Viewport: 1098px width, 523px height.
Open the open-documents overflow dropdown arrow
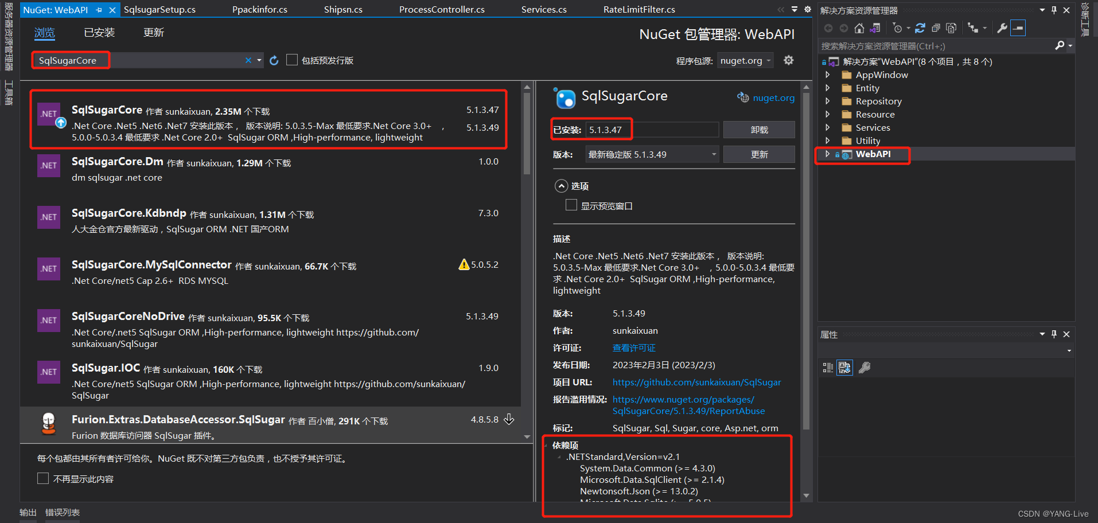(x=795, y=9)
